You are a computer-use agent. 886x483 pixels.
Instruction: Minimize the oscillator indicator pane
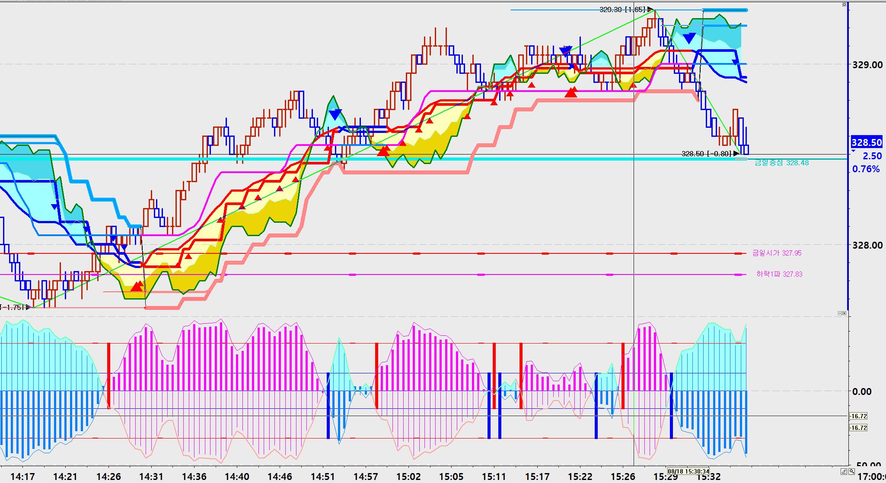(840, 313)
